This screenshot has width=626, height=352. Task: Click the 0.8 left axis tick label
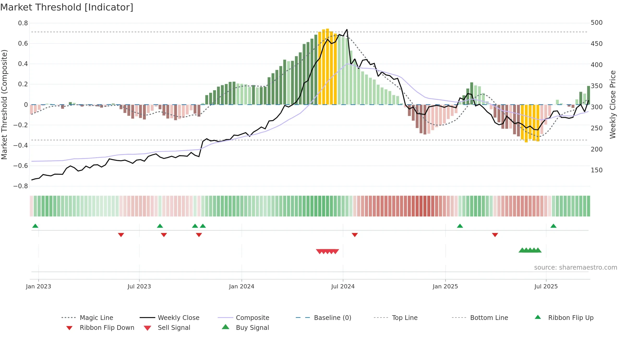[23, 23]
